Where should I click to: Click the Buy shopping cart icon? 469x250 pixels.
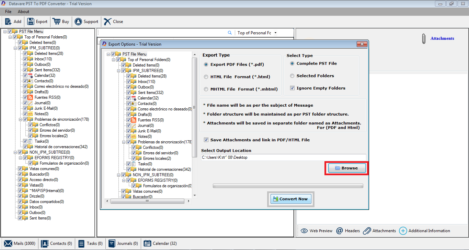[56, 21]
